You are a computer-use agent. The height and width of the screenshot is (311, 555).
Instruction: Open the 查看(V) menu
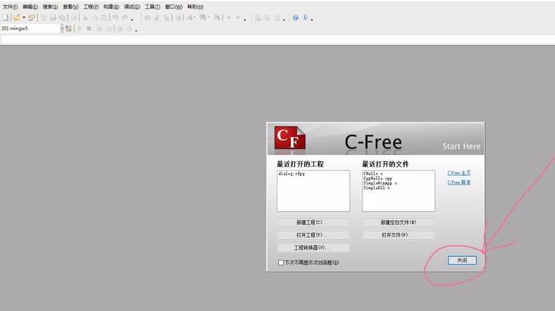pyautogui.click(x=71, y=7)
